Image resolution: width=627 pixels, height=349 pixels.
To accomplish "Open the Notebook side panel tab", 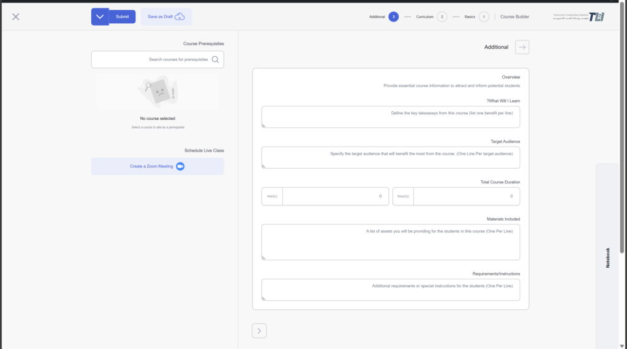I will [x=608, y=257].
